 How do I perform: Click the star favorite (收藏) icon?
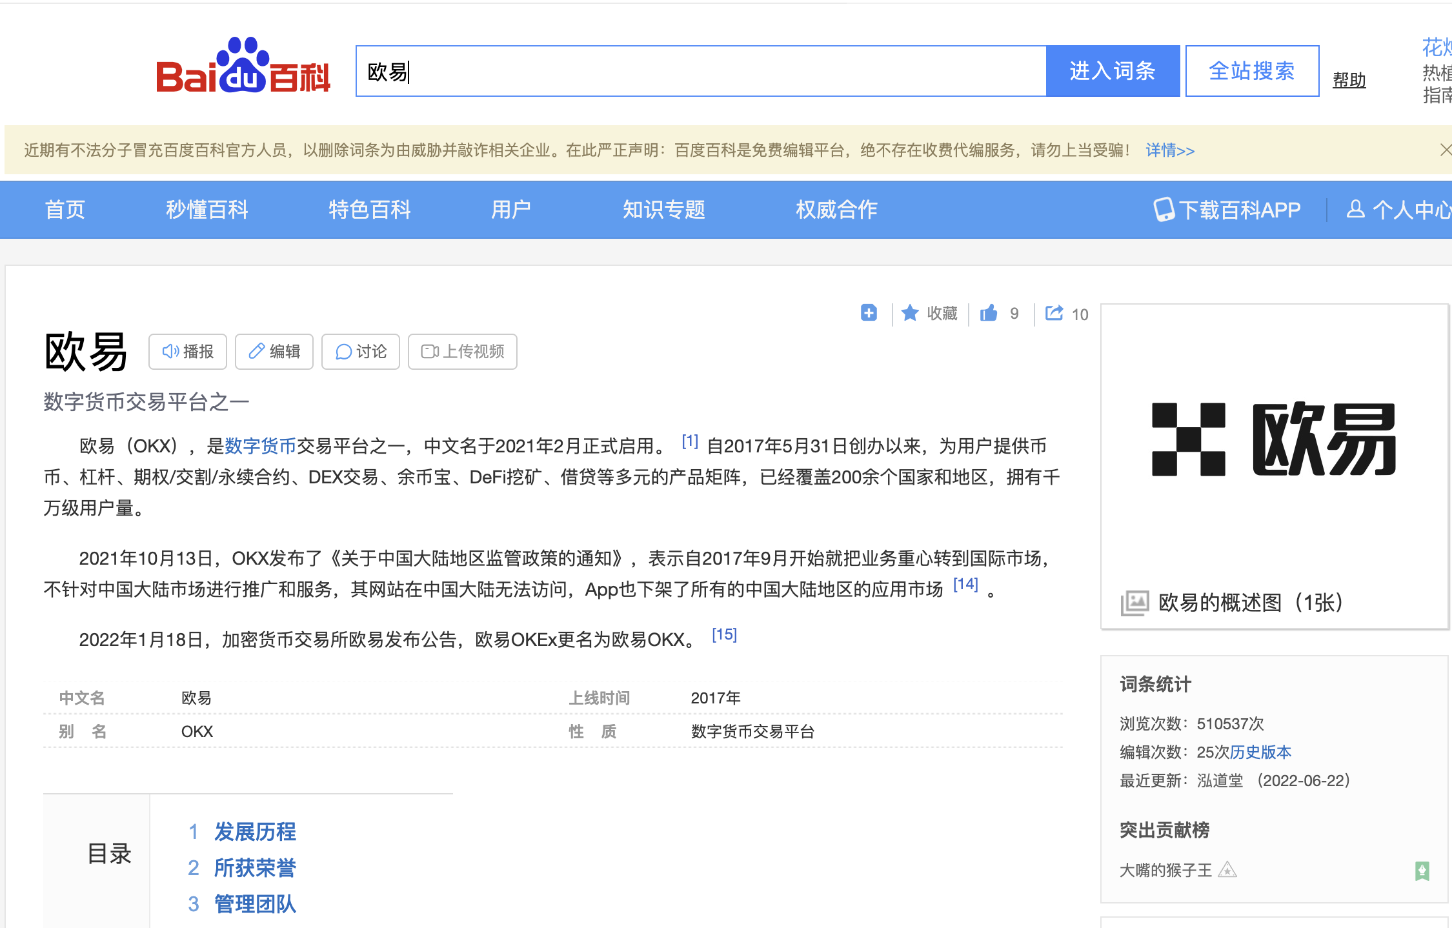(910, 313)
